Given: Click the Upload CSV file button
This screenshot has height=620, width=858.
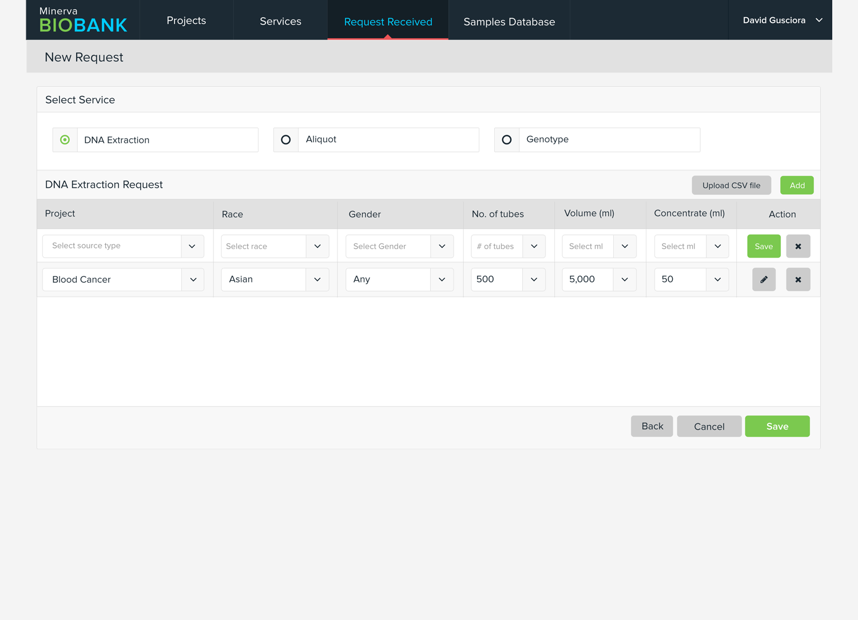Looking at the screenshot, I should (x=731, y=185).
